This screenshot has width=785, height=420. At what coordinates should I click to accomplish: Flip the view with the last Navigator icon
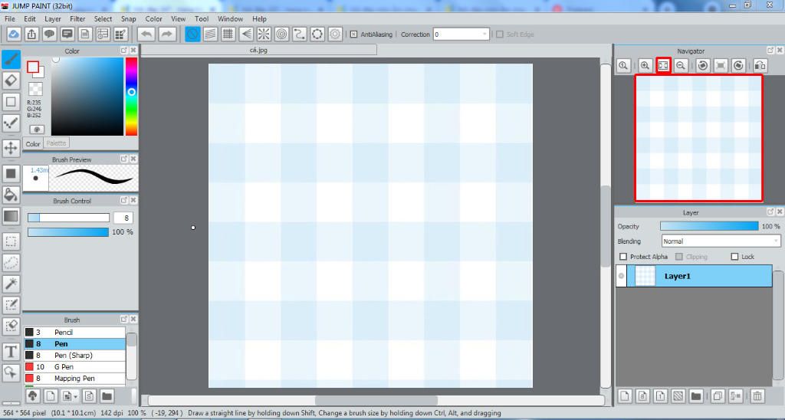[x=760, y=66]
